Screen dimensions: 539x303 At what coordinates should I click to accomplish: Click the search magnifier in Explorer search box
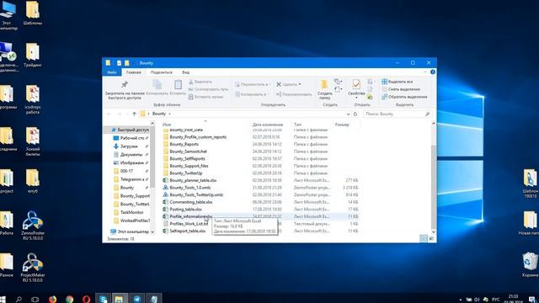427,114
